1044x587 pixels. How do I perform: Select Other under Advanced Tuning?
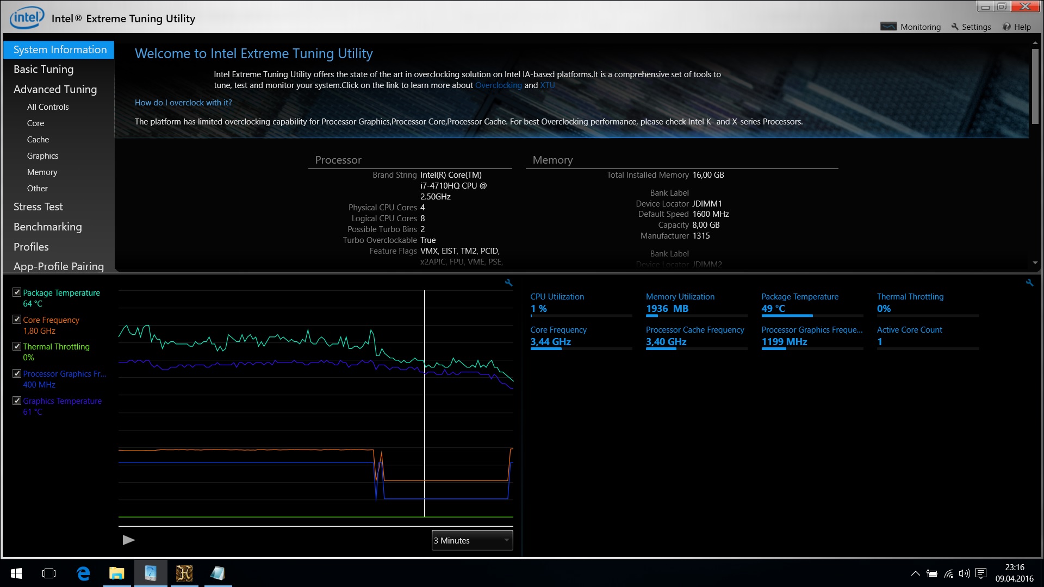38,189
